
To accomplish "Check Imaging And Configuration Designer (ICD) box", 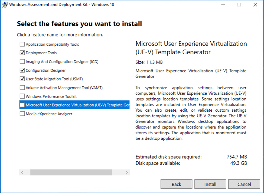I will 22,62.
